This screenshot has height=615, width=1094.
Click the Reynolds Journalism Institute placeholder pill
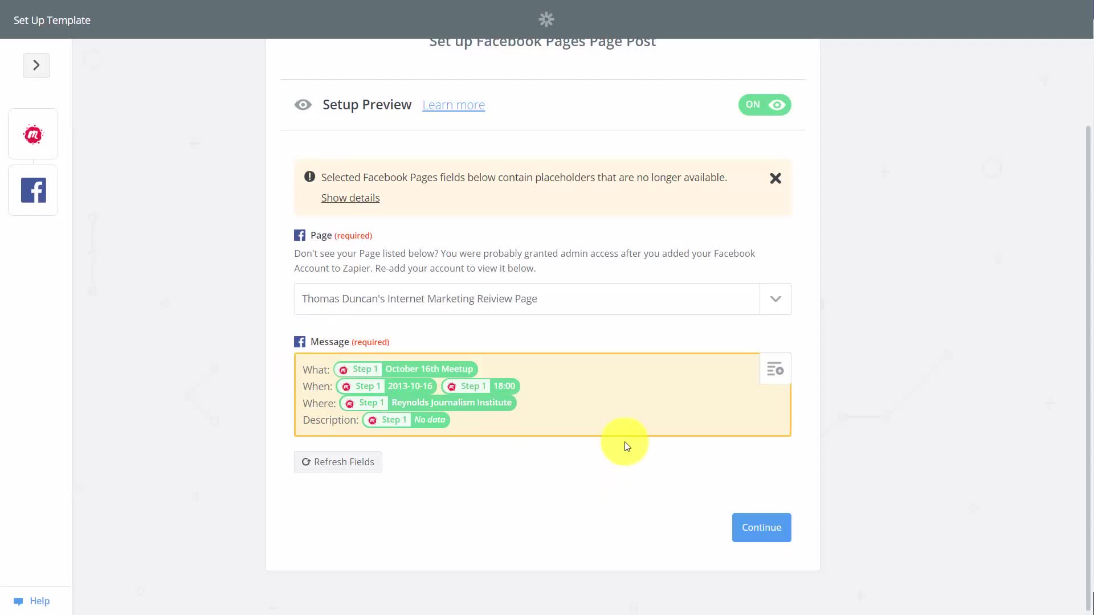point(428,403)
